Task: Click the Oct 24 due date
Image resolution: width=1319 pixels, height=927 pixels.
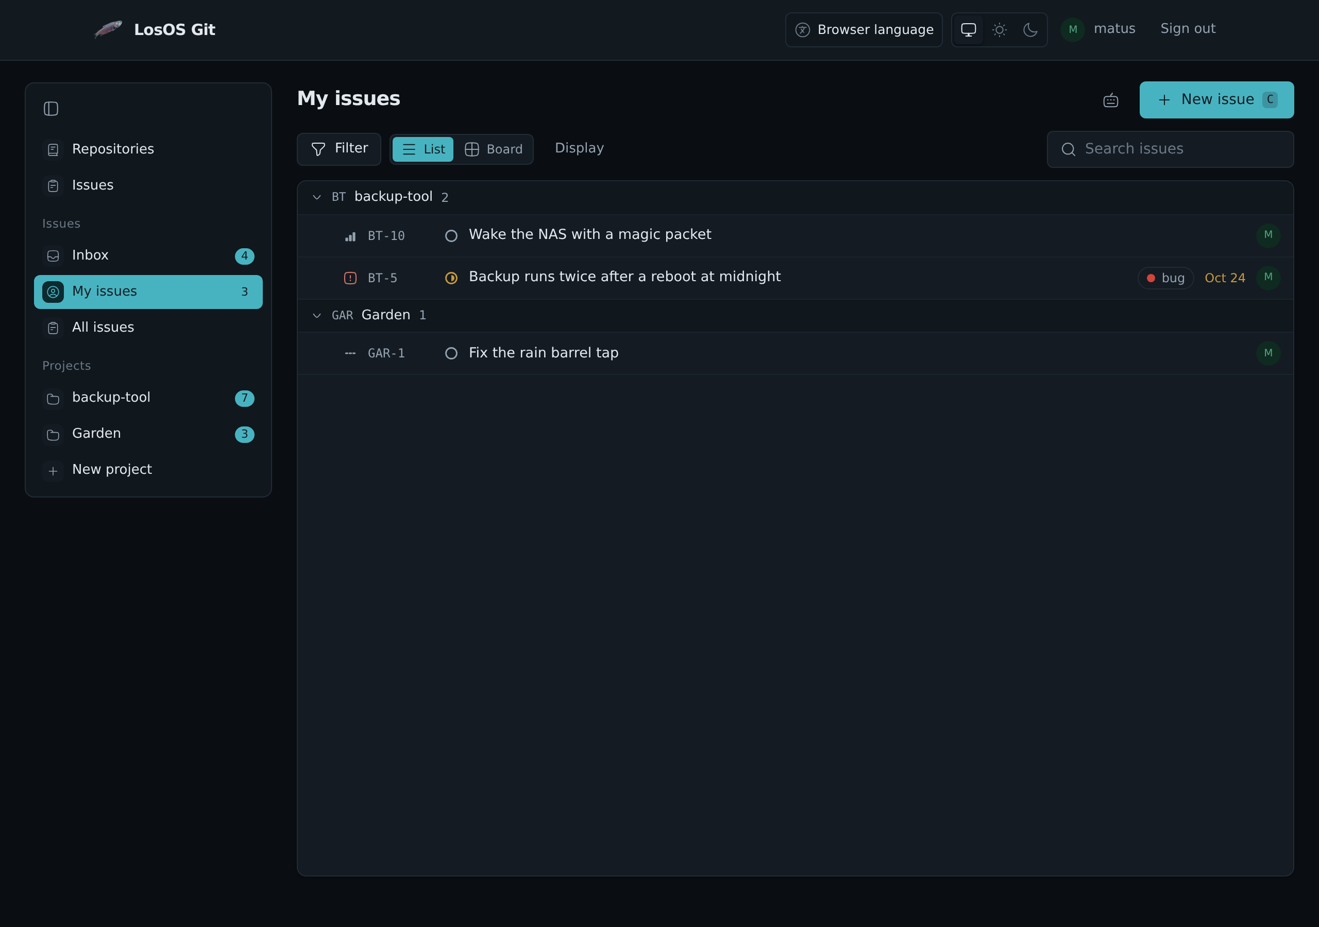Action: click(x=1225, y=278)
